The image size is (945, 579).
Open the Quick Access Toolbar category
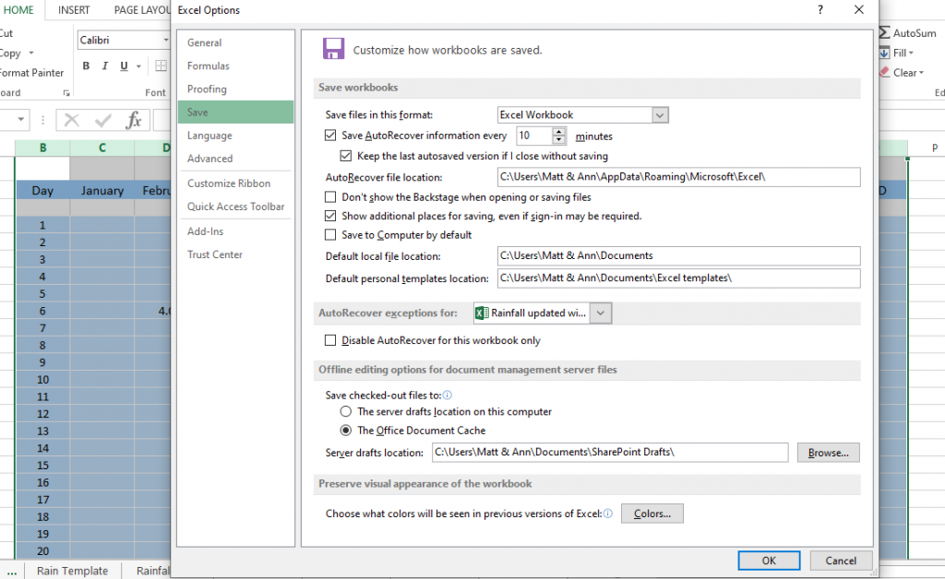pos(235,207)
